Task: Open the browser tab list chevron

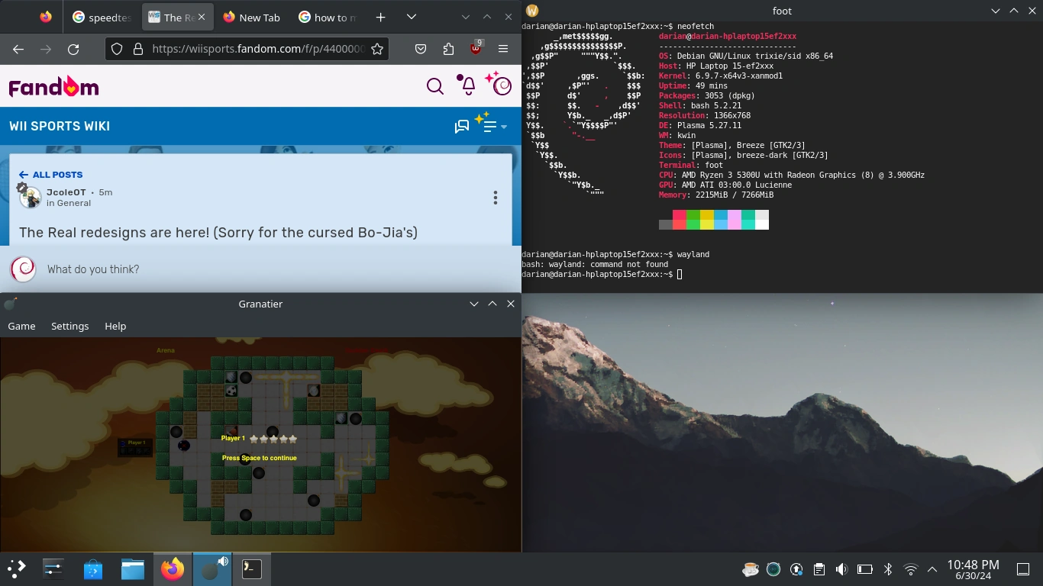Action: 411,17
